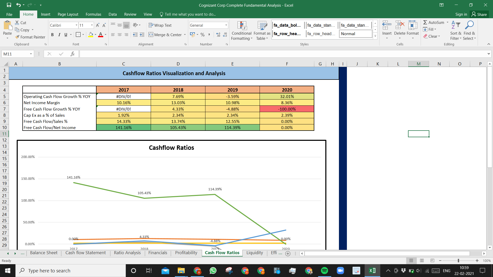Apply the red font color

(x=101, y=35)
